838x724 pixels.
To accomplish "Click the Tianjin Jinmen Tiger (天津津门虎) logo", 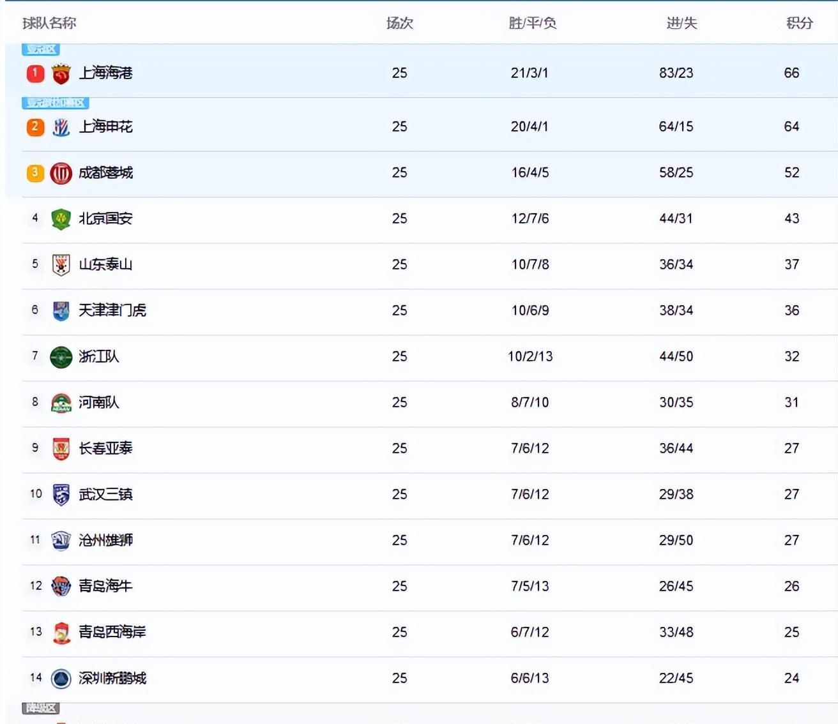I will [61, 311].
